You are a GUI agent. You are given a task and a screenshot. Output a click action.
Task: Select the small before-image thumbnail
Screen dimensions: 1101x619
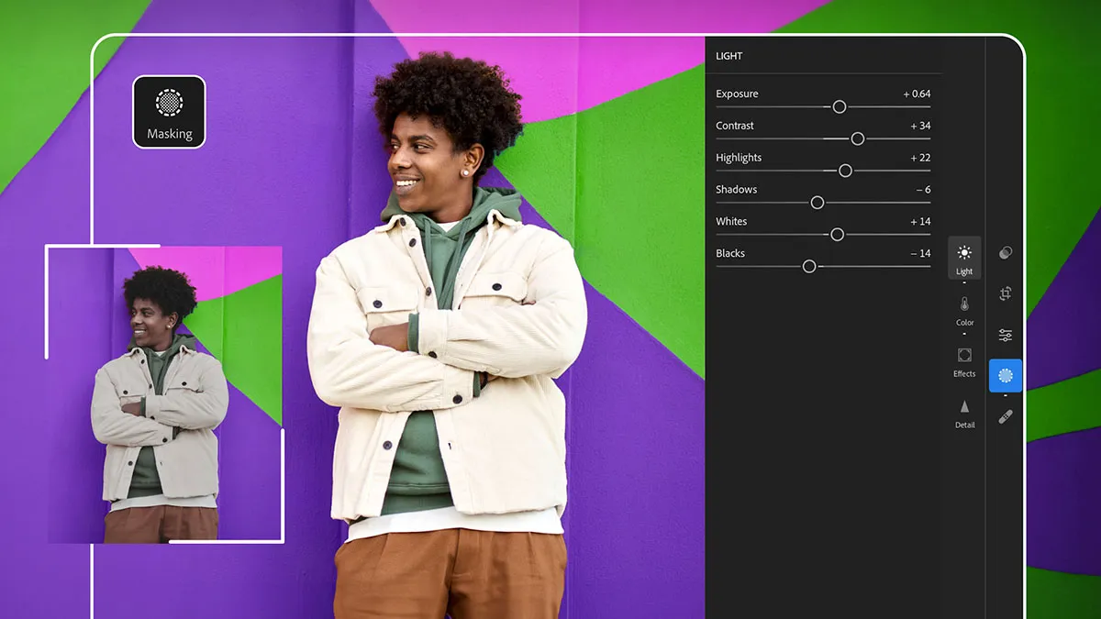point(165,394)
